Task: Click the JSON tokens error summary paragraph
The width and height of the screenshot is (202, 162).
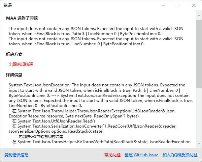Action: click(96, 36)
